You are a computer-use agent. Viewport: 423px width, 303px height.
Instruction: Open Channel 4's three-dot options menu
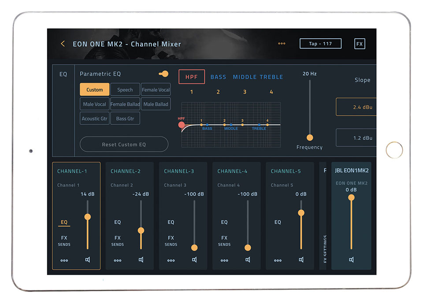[x=224, y=260]
